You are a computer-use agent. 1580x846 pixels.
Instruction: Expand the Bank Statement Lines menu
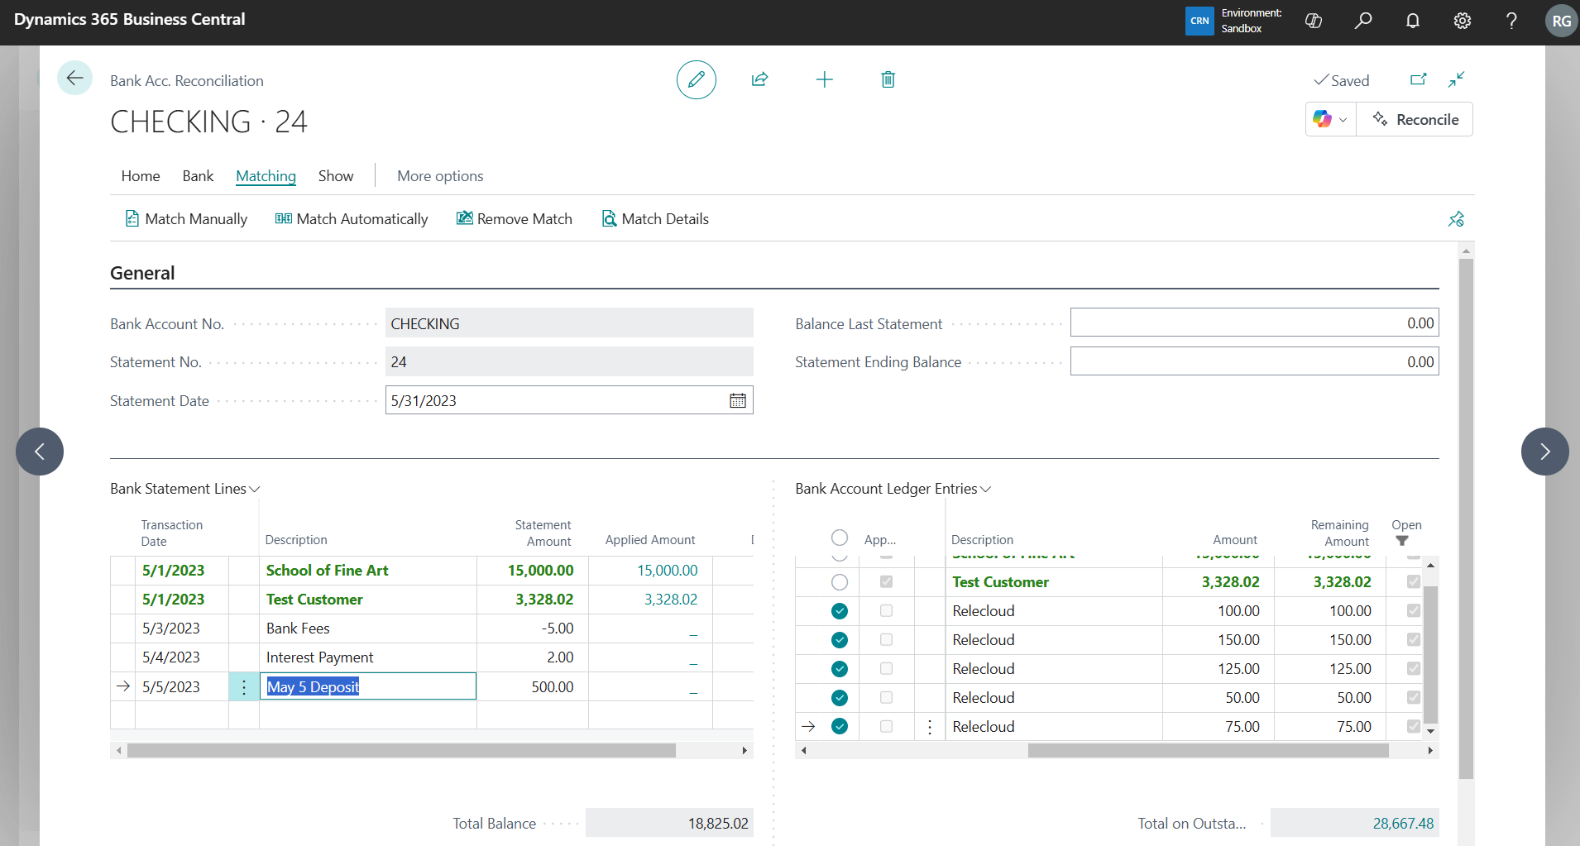point(185,489)
